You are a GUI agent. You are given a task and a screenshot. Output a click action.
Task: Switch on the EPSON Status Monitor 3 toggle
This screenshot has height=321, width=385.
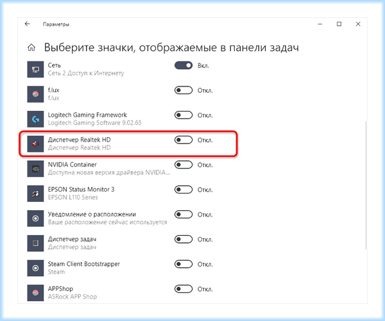click(184, 190)
